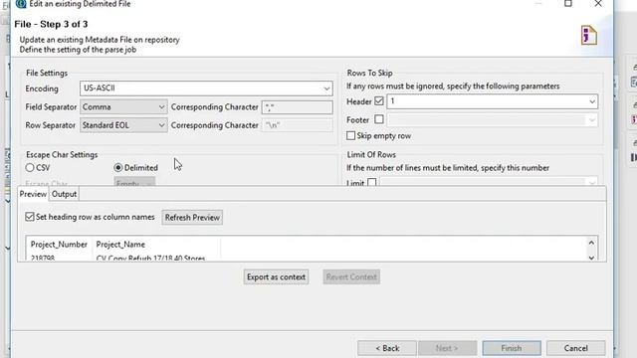The width and height of the screenshot is (637, 358).
Task: Cancel the file wizard
Action: pyautogui.click(x=575, y=348)
